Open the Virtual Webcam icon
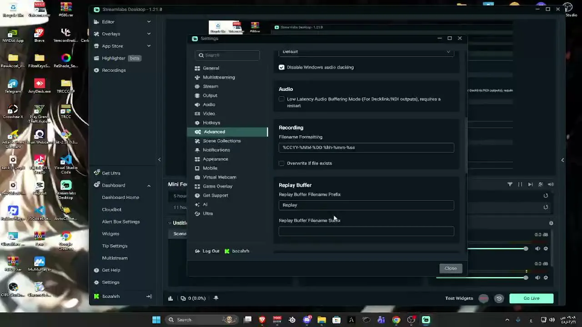The image size is (582, 327). pyautogui.click(x=197, y=177)
